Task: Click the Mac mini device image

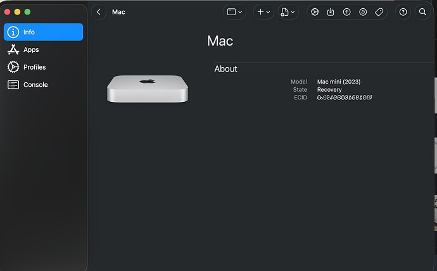Action: click(x=148, y=89)
